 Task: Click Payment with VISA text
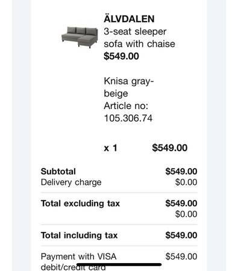pos(78,257)
